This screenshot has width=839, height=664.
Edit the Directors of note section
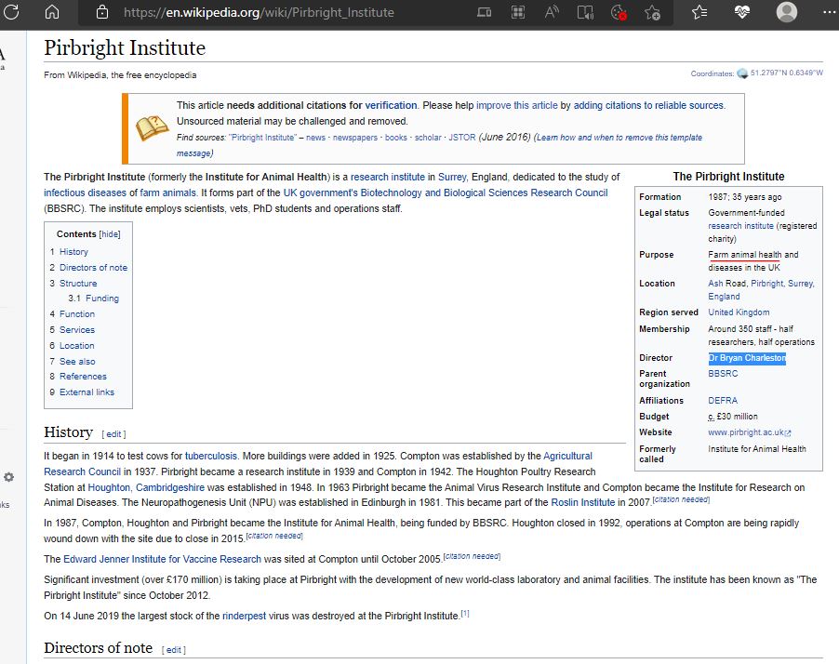click(173, 650)
